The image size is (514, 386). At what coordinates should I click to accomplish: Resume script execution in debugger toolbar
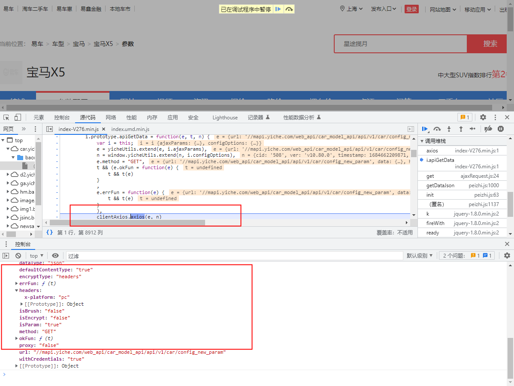[425, 129]
